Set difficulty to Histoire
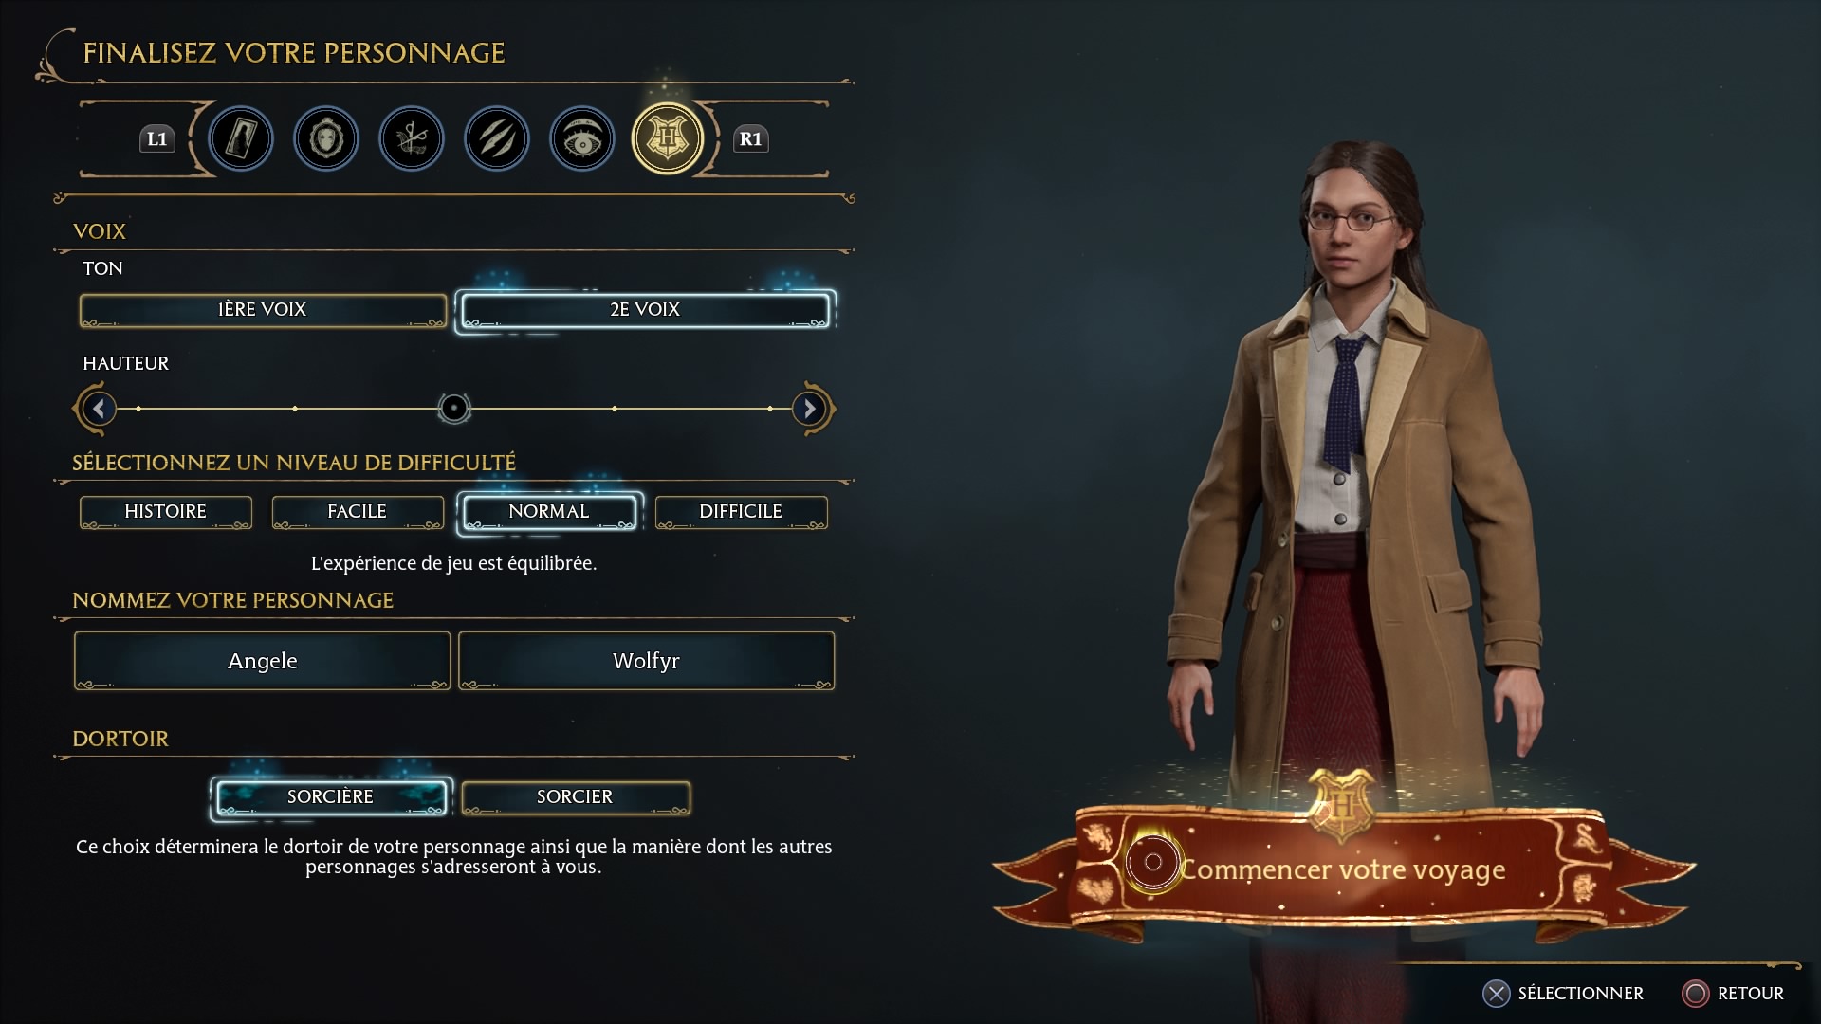The image size is (1821, 1024). (166, 512)
